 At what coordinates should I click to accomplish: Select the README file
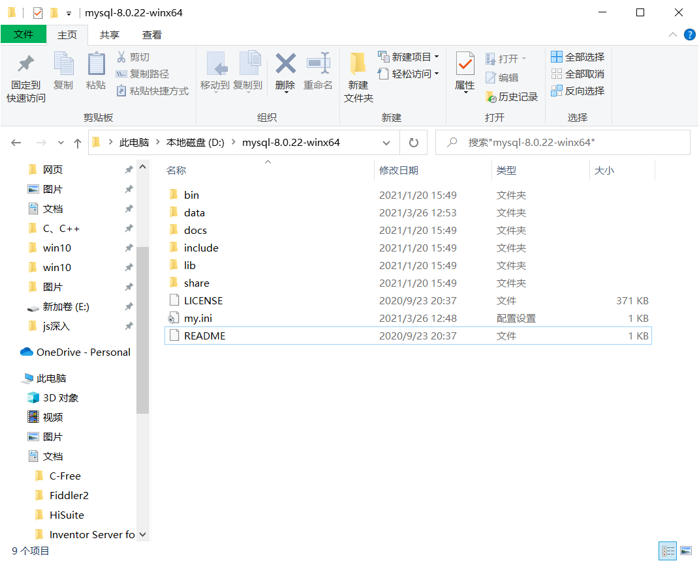point(408,336)
